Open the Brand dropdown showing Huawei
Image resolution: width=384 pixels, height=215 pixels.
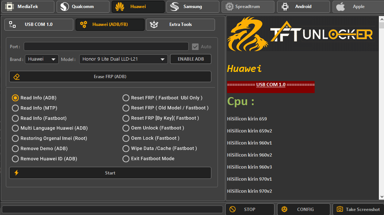tap(42, 59)
